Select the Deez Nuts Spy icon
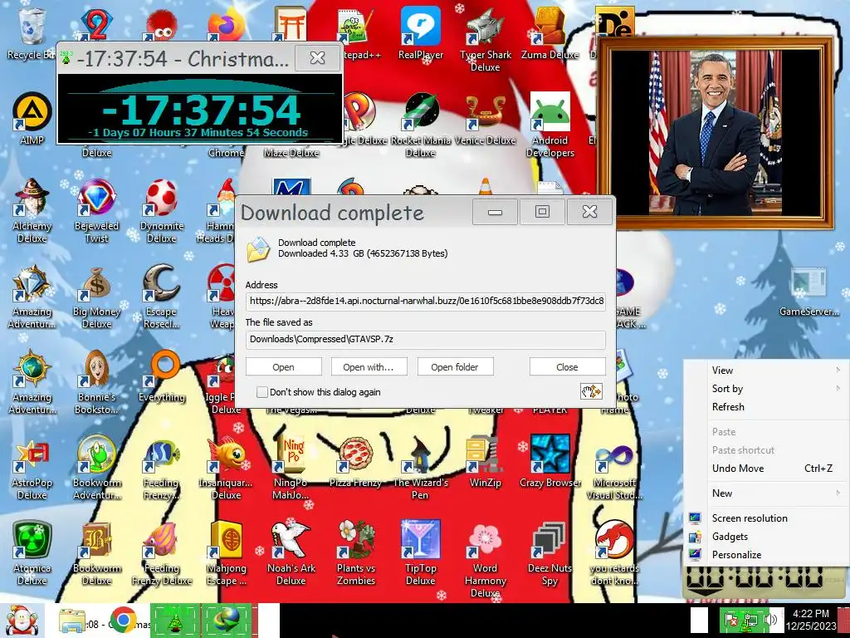Screen dimensions: 850x638 [550, 552]
